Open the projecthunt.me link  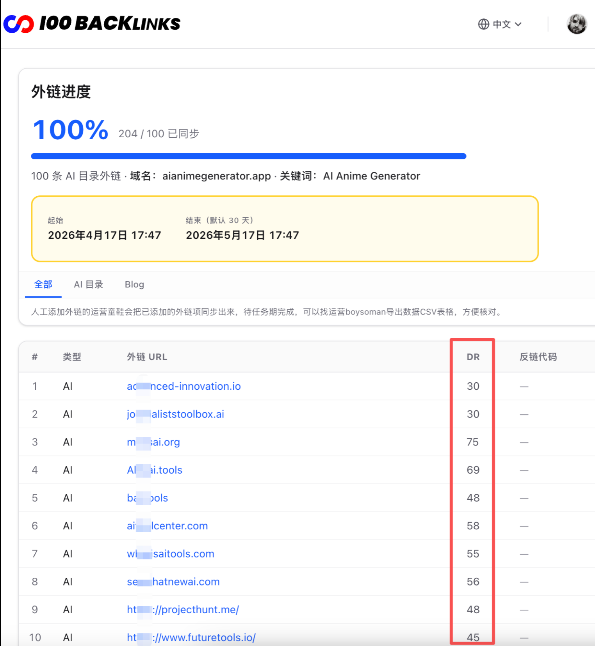(x=183, y=609)
